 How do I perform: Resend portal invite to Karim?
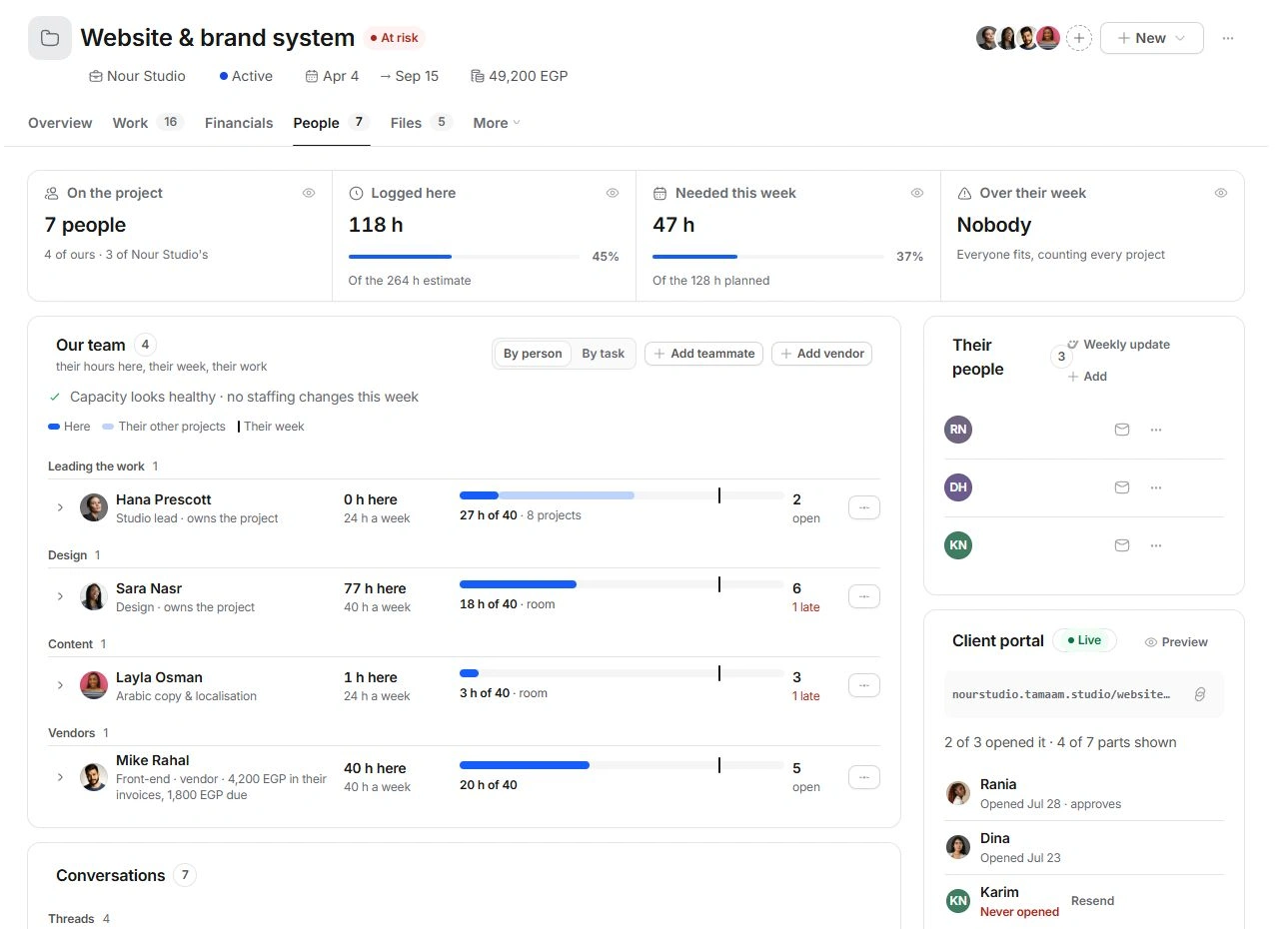click(x=1092, y=901)
